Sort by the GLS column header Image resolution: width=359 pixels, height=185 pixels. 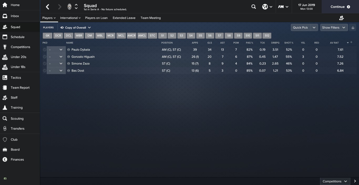coord(209,43)
